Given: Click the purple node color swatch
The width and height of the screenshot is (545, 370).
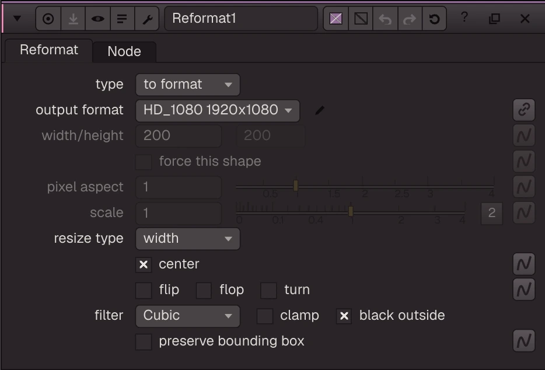Looking at the screenshot, I should pos(336,19).
